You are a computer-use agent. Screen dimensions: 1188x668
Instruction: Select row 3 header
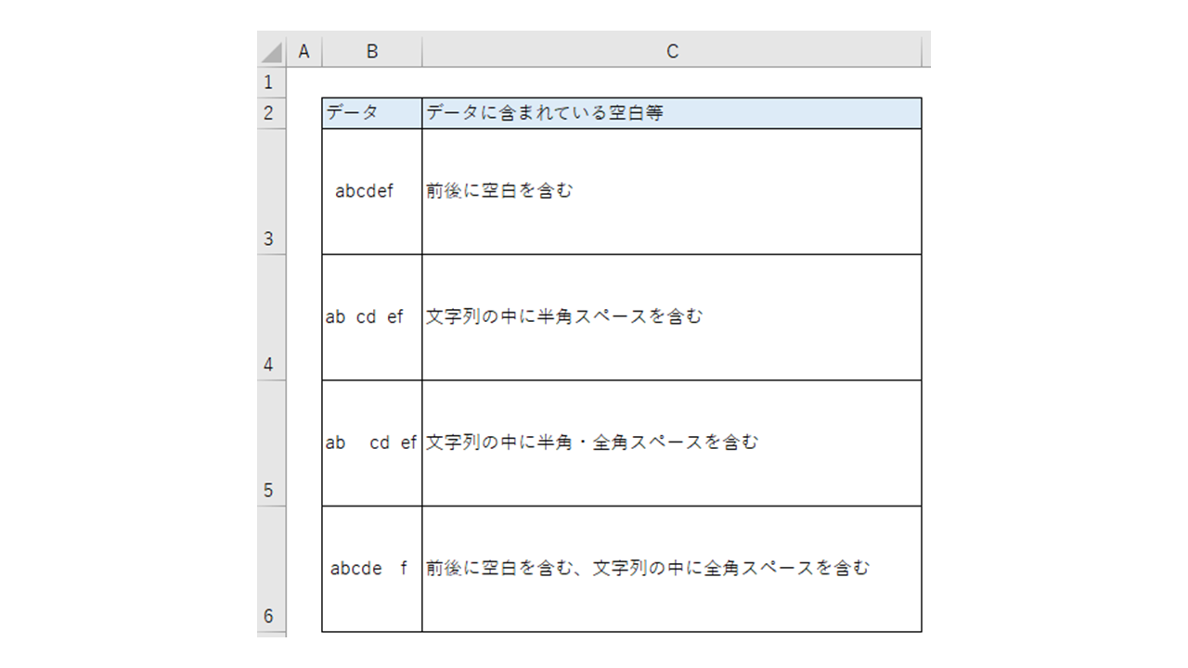pos(272,192)
